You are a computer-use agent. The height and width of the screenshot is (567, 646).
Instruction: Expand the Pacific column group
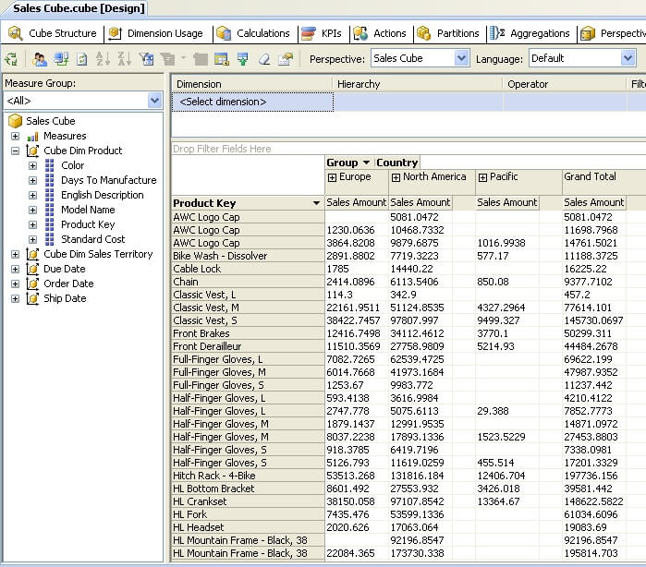482,177
